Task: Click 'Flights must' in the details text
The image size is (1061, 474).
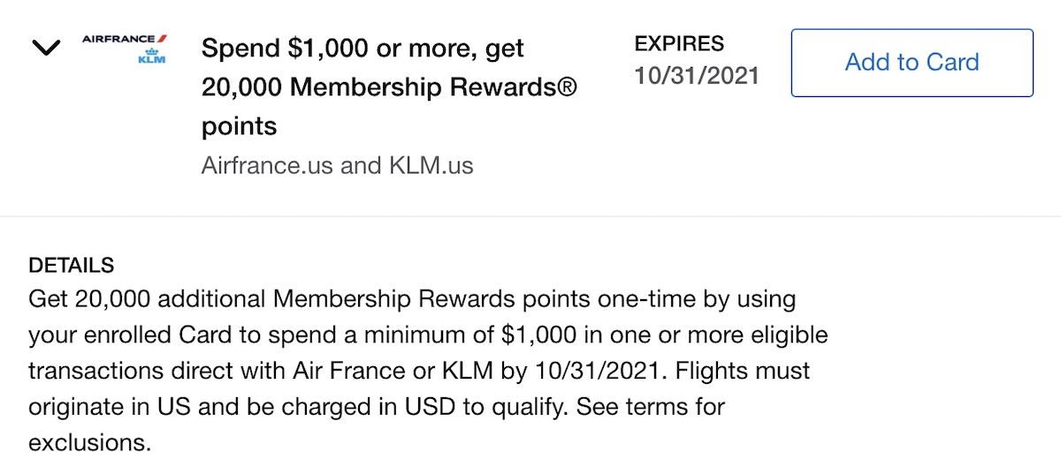Action: tap(744, 371)
